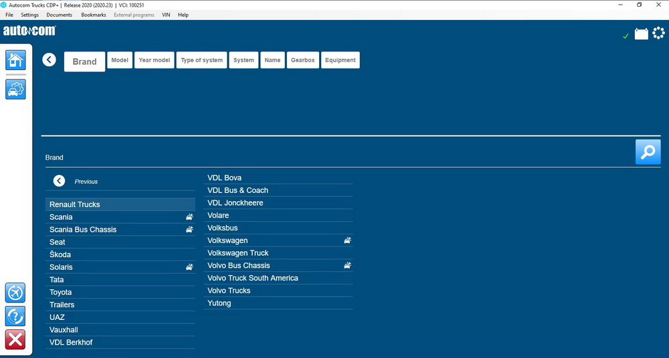This screenshot has height=358, width=669.
Task: Pick Toyota from the brand list
Action: pos(60,292)
